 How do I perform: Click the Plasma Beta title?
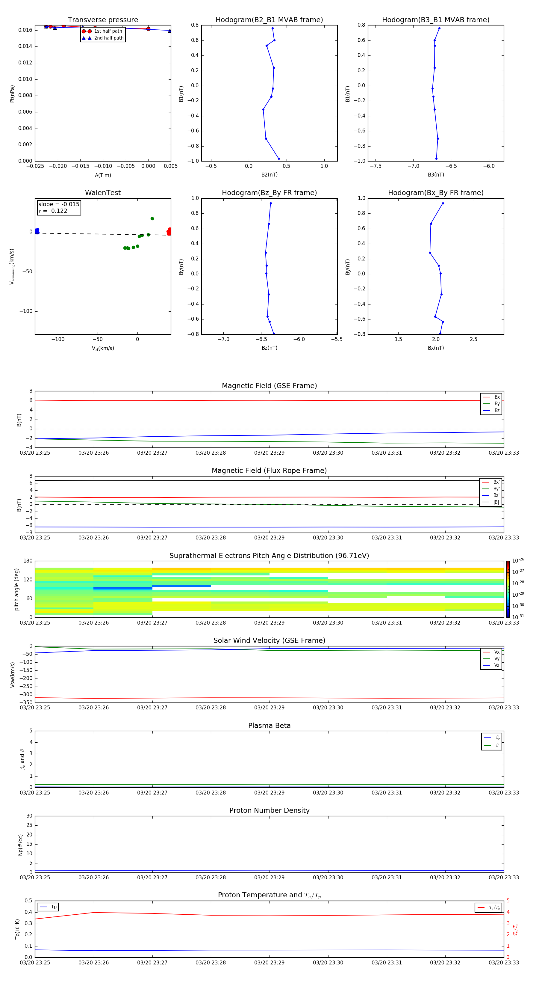tap(269, 726)
